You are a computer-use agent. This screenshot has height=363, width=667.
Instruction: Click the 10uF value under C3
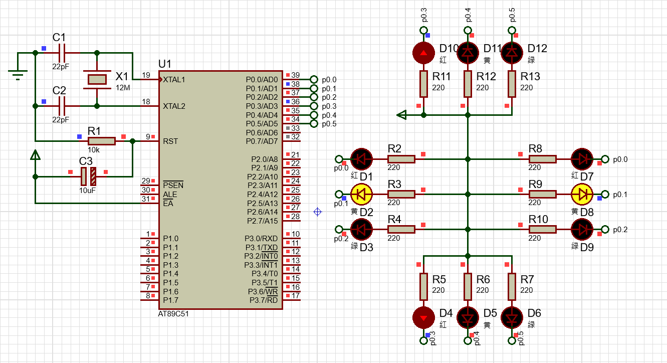(x=86, y=191)
